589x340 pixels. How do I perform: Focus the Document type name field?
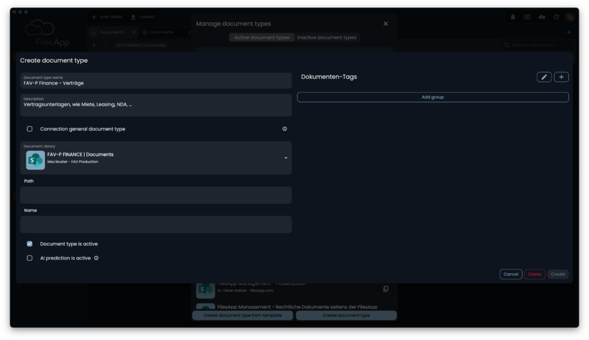click(156, 81)
